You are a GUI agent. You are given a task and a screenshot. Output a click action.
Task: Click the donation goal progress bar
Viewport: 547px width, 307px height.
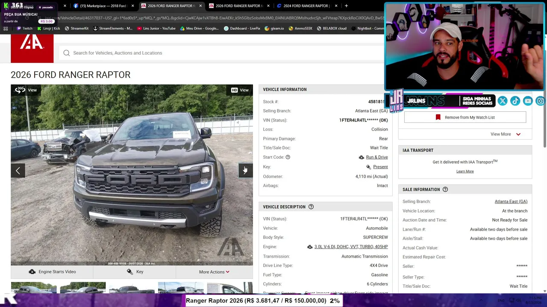pos(264,301)
